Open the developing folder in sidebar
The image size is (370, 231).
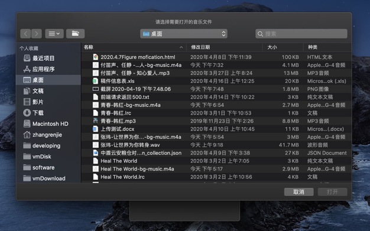pyautogui.click(x=48, y=145)
